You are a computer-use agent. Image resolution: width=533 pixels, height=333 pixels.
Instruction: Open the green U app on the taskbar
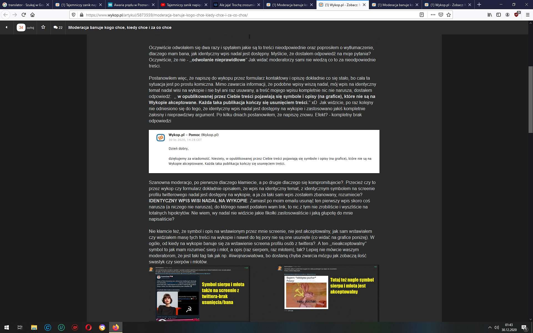click(61, 327)
